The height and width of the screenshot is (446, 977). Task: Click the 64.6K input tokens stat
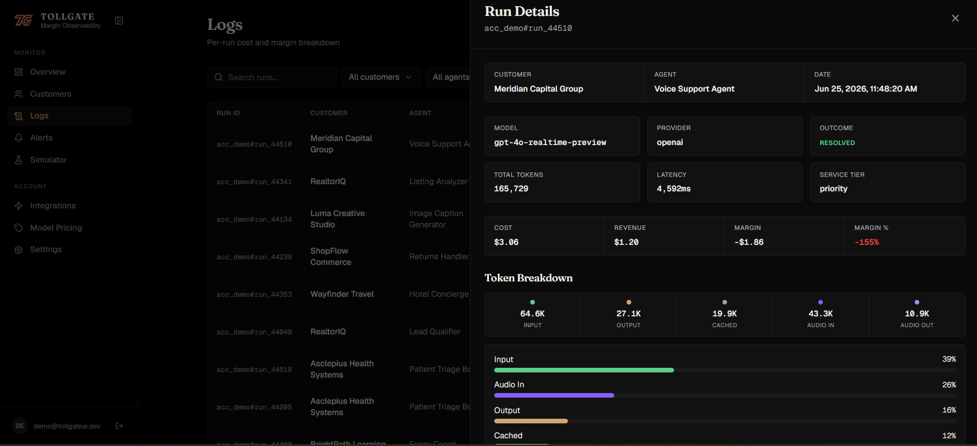pos(532,314)
